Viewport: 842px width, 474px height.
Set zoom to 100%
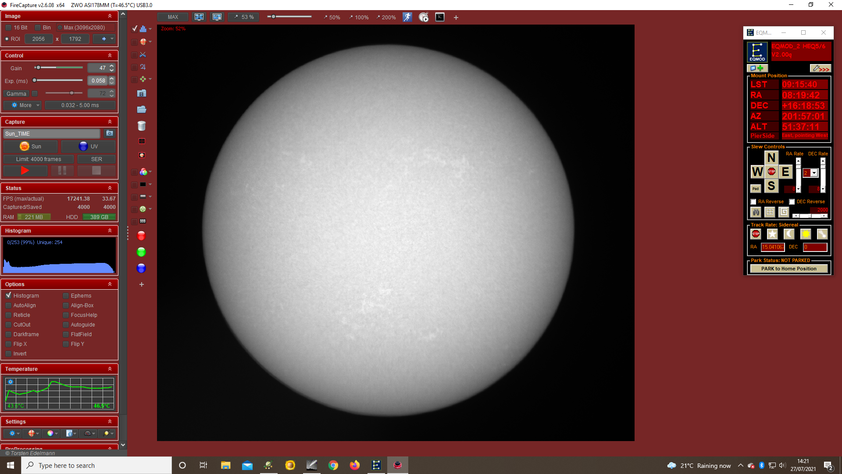[x=359, y=18]
